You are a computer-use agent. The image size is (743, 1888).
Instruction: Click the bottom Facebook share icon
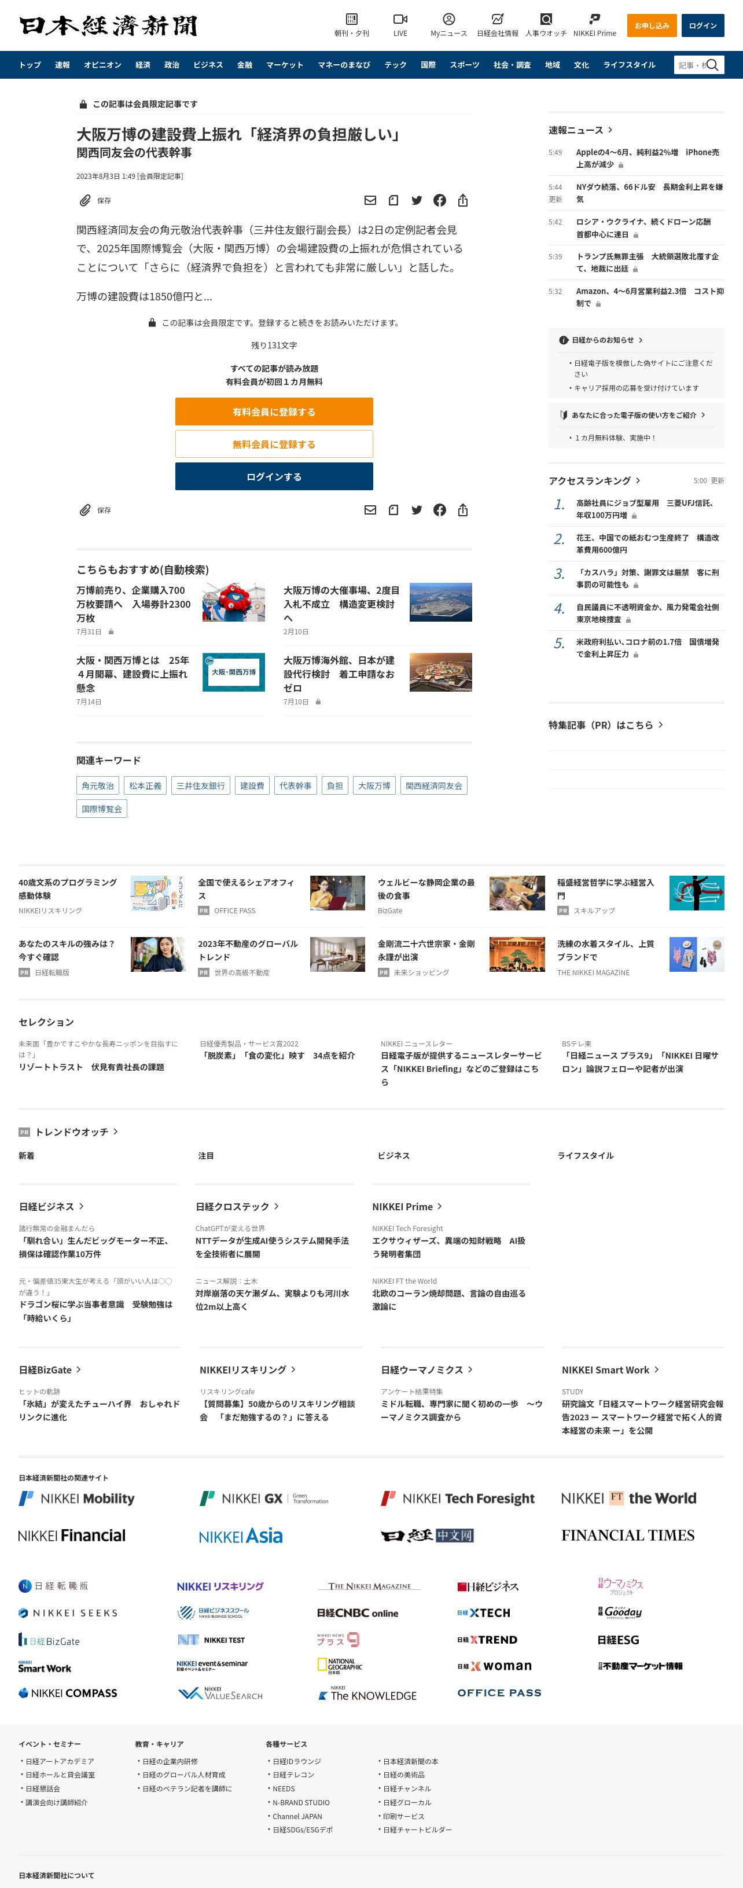(x=440, y=510)
